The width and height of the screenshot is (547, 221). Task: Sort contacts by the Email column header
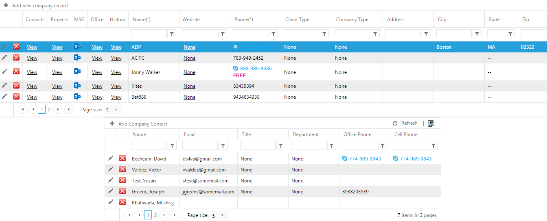pos(190,134)
